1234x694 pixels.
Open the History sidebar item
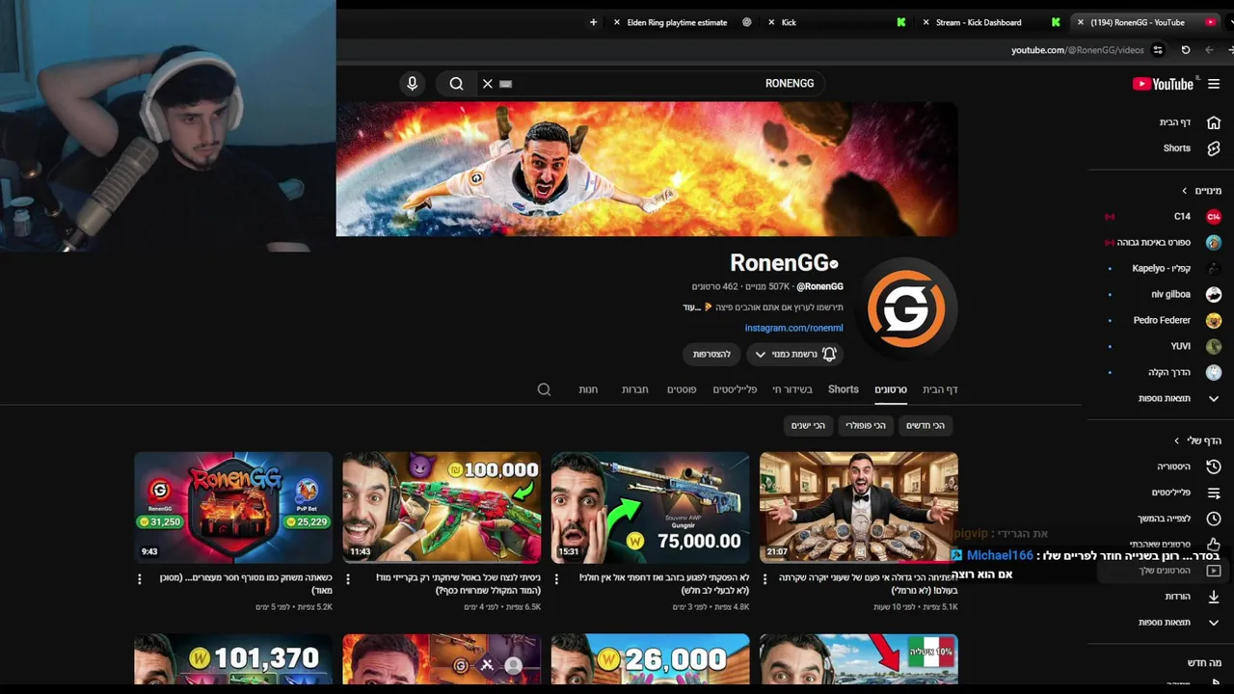(x=1214, y=467)
